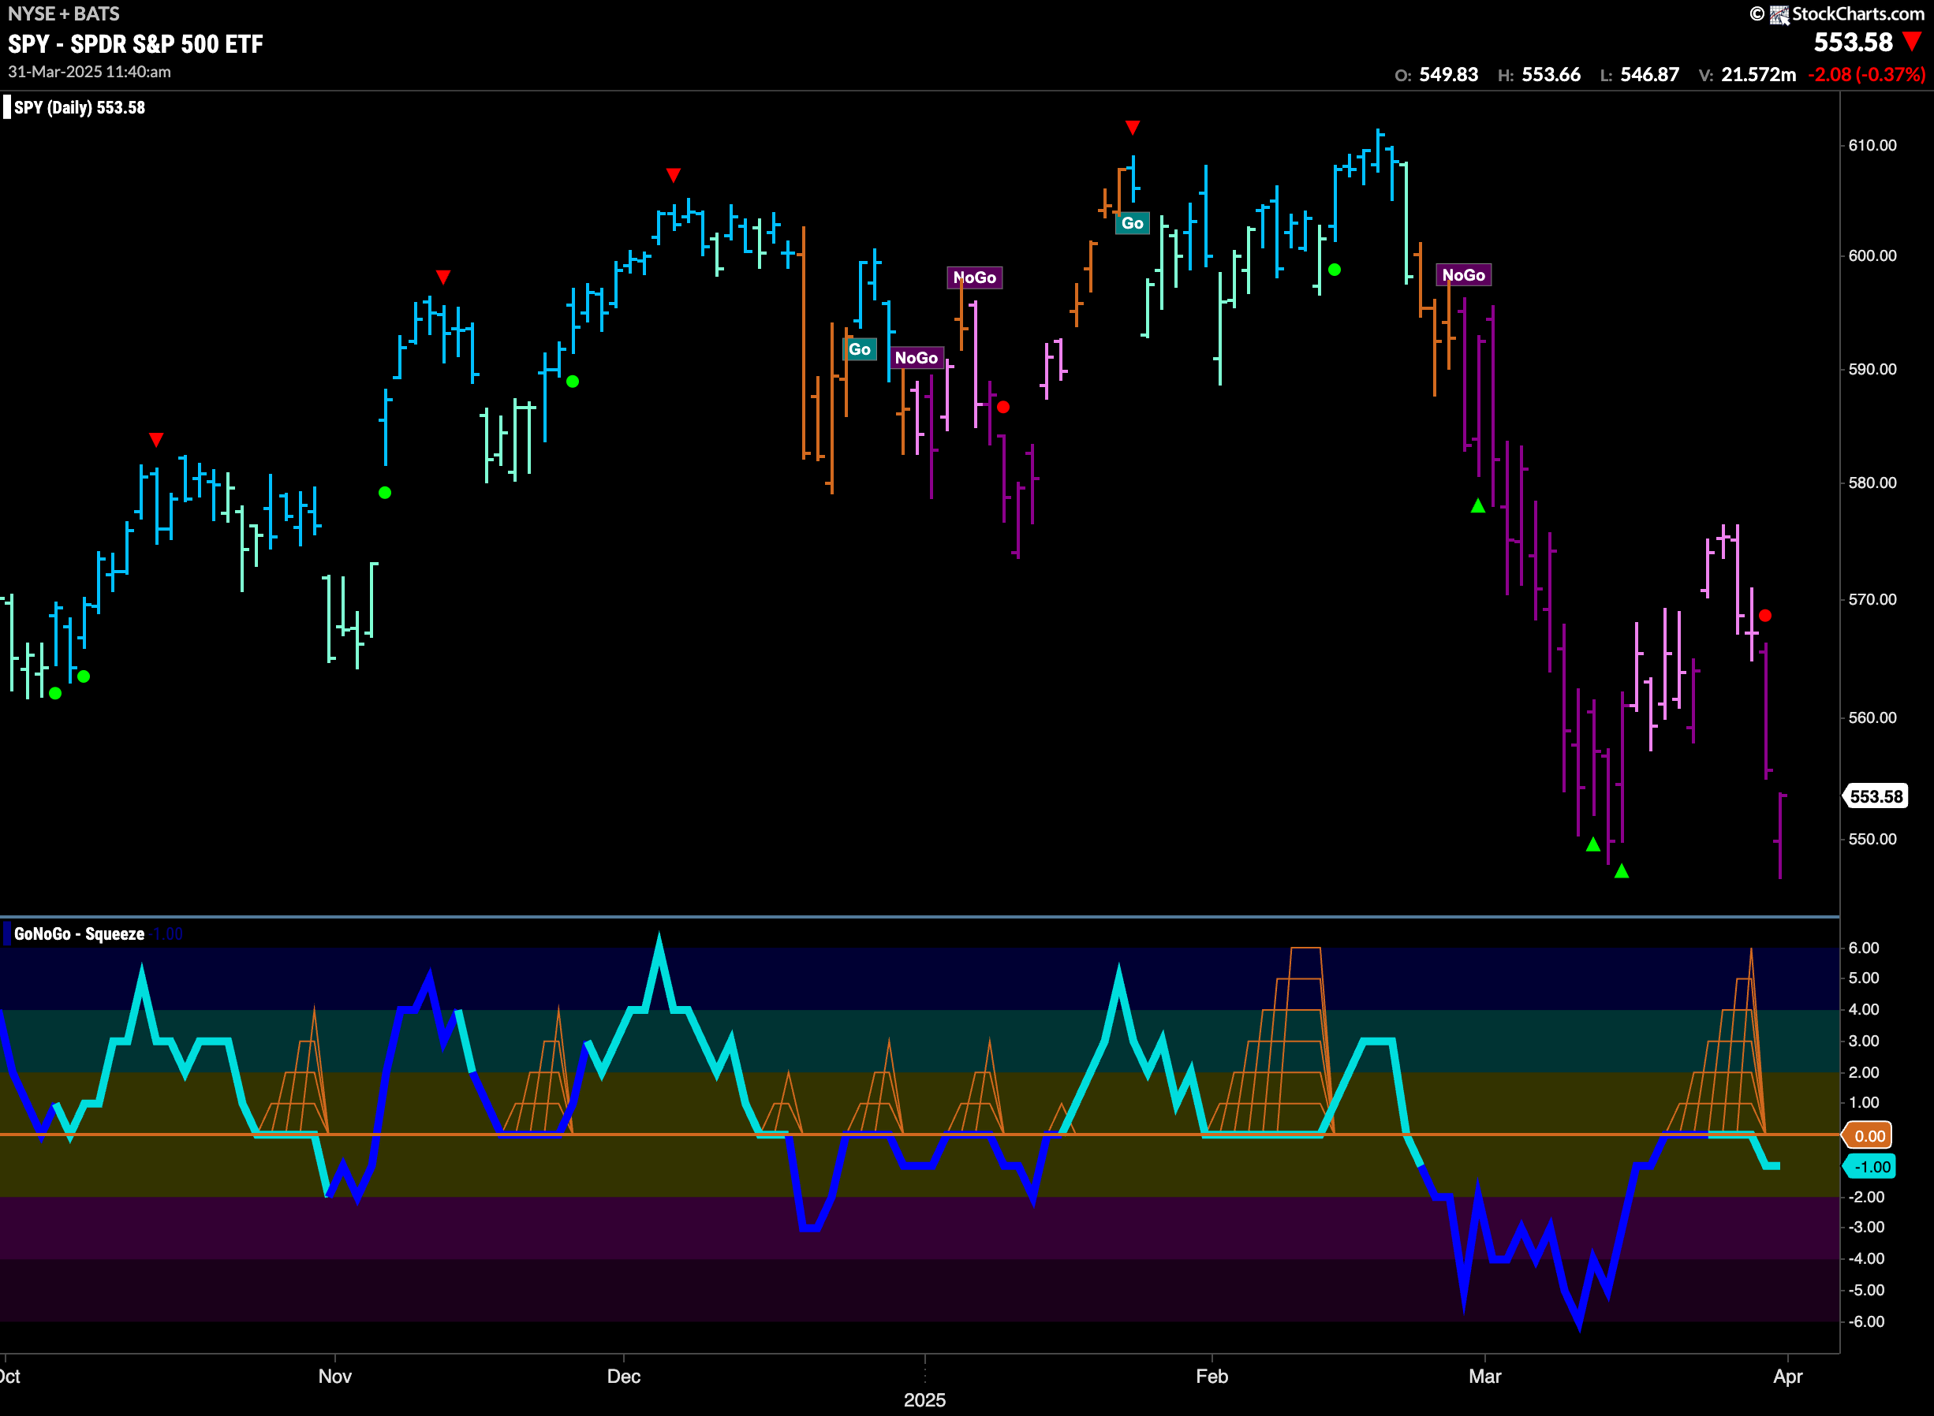The image size is (1934, 1416).
Task: Click the 'Mar' time axis label
Action: pos(1484,1377)
